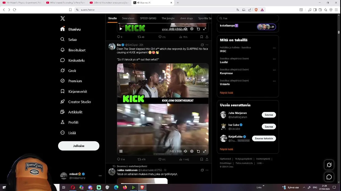Pause the Deen The Great video

121,151
